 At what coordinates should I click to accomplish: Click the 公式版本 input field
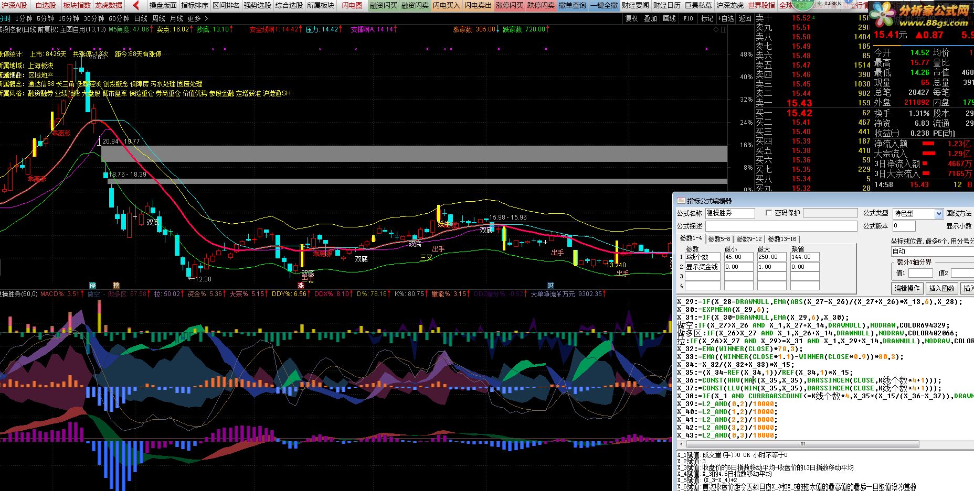coord(904,226)
